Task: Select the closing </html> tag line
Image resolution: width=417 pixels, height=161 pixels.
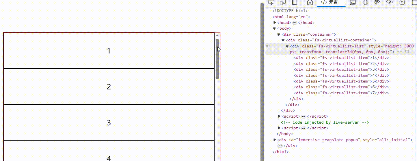Action: [x=280, y=152]
